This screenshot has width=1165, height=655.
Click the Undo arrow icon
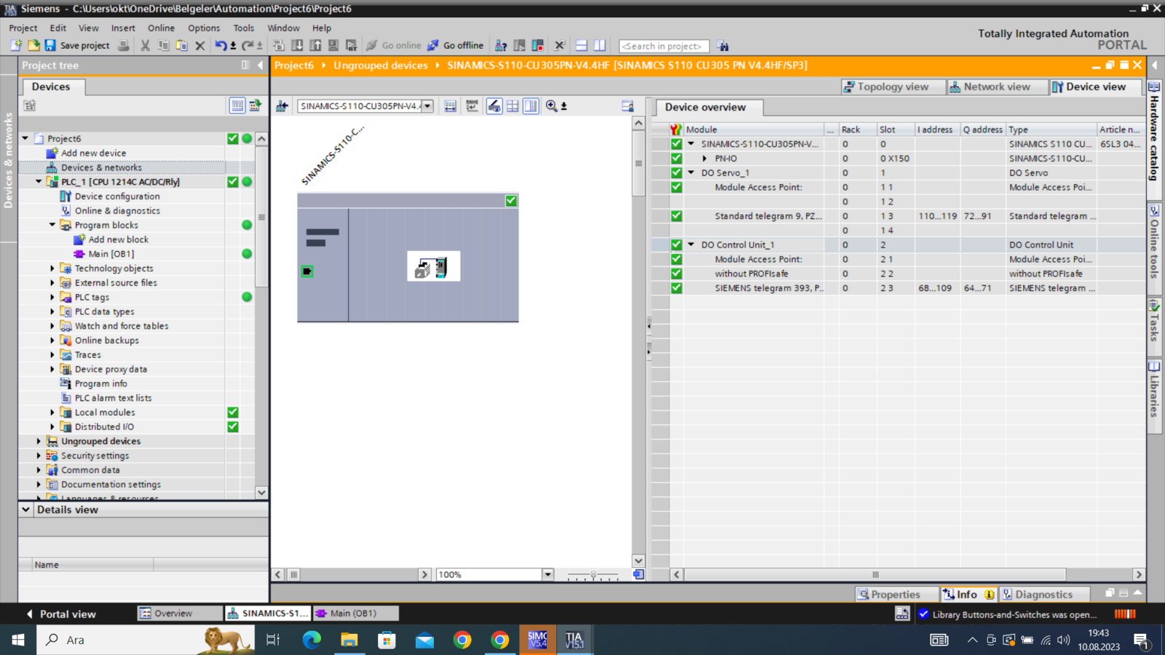point(221,45)
